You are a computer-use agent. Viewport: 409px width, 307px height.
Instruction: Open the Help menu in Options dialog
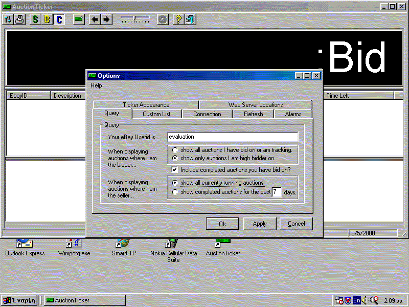tap(96, 85)
